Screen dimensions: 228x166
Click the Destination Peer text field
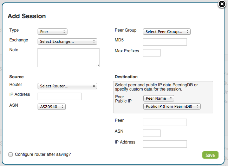(x=165, y=122)
